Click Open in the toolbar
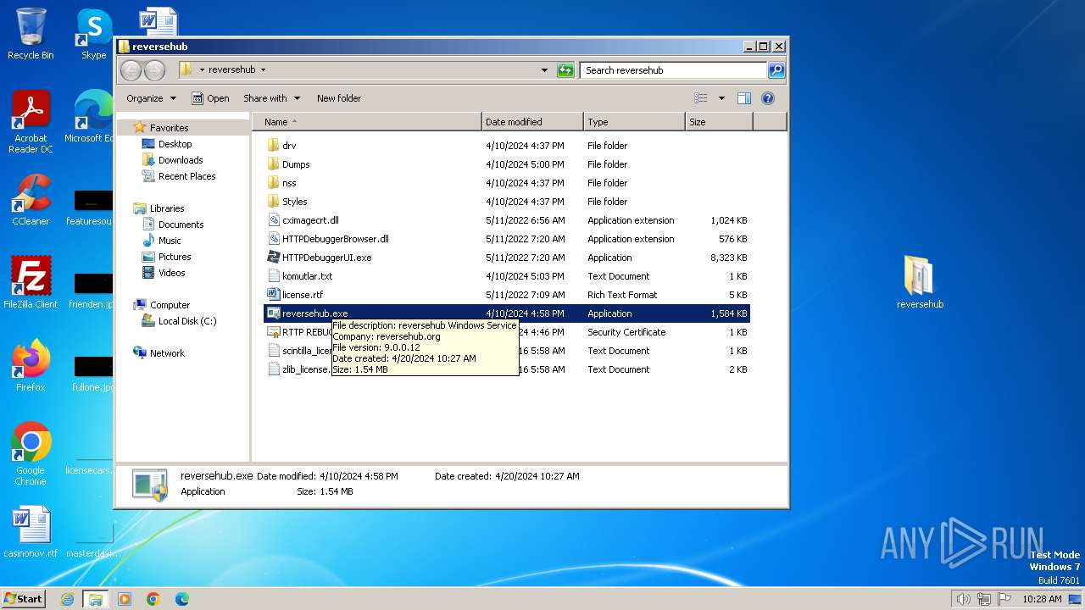This screenshot has height=610, width=1085. [210, 98]
